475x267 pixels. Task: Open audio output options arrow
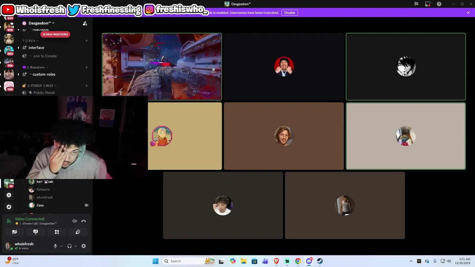tap(76, 246)
